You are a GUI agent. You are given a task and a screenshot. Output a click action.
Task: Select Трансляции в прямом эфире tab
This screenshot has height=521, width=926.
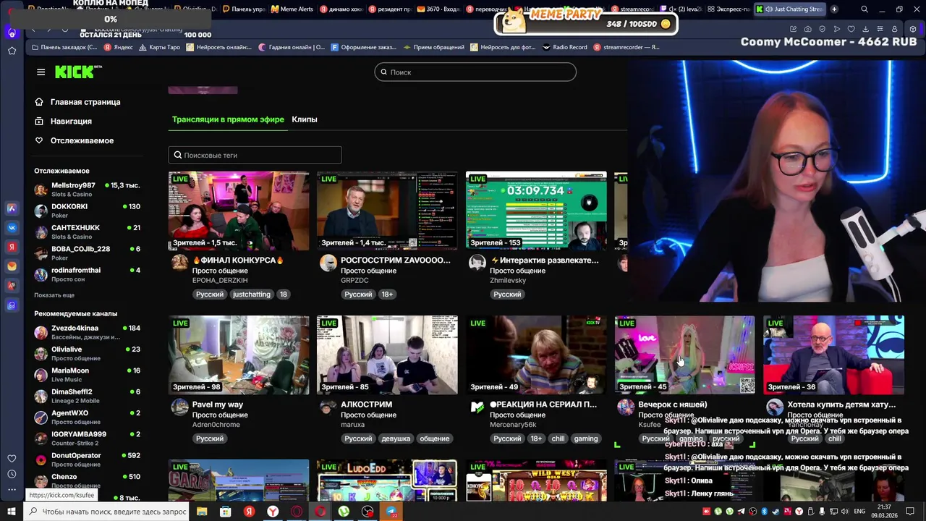point(228,119)
